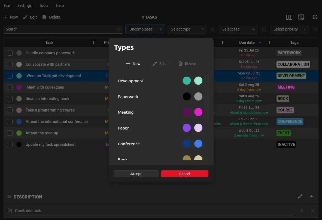The width and height of the screenshot is (322, 220).
Task: Open the Settings menu
Action: [24, 5]
